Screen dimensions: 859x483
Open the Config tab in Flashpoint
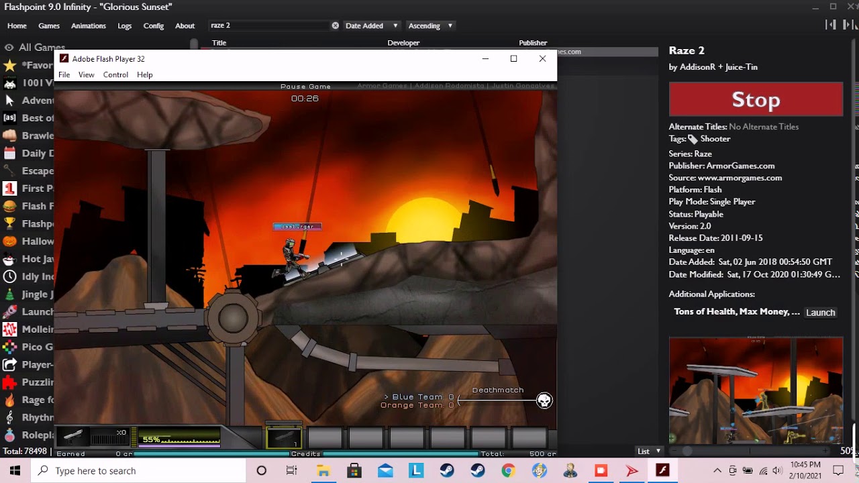click(x=154, y=25)
